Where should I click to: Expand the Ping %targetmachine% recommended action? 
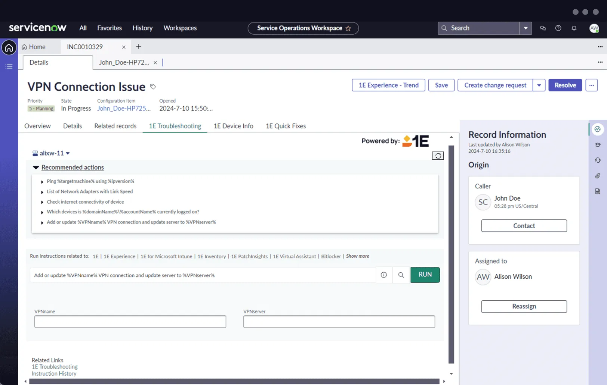point(42,181)
